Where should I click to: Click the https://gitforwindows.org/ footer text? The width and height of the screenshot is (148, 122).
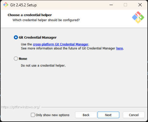coord(21,107)
